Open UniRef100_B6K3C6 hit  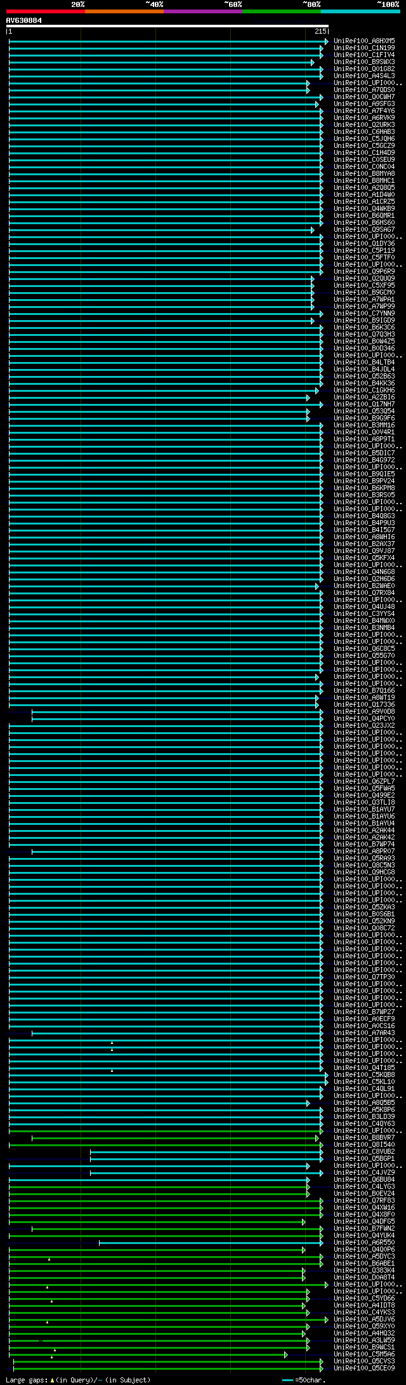(x=364, y=327)
